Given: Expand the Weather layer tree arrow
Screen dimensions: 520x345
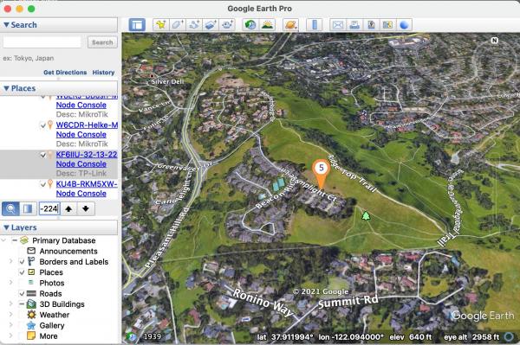Looking at the screenshot, I should (x=10, y=315).
